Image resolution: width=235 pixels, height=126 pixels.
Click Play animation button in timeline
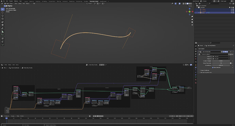[x=99, y=116]
